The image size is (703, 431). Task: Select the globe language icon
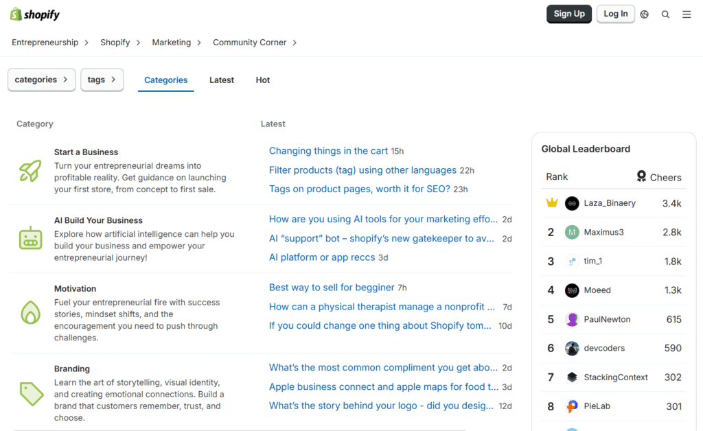[644, 14]
